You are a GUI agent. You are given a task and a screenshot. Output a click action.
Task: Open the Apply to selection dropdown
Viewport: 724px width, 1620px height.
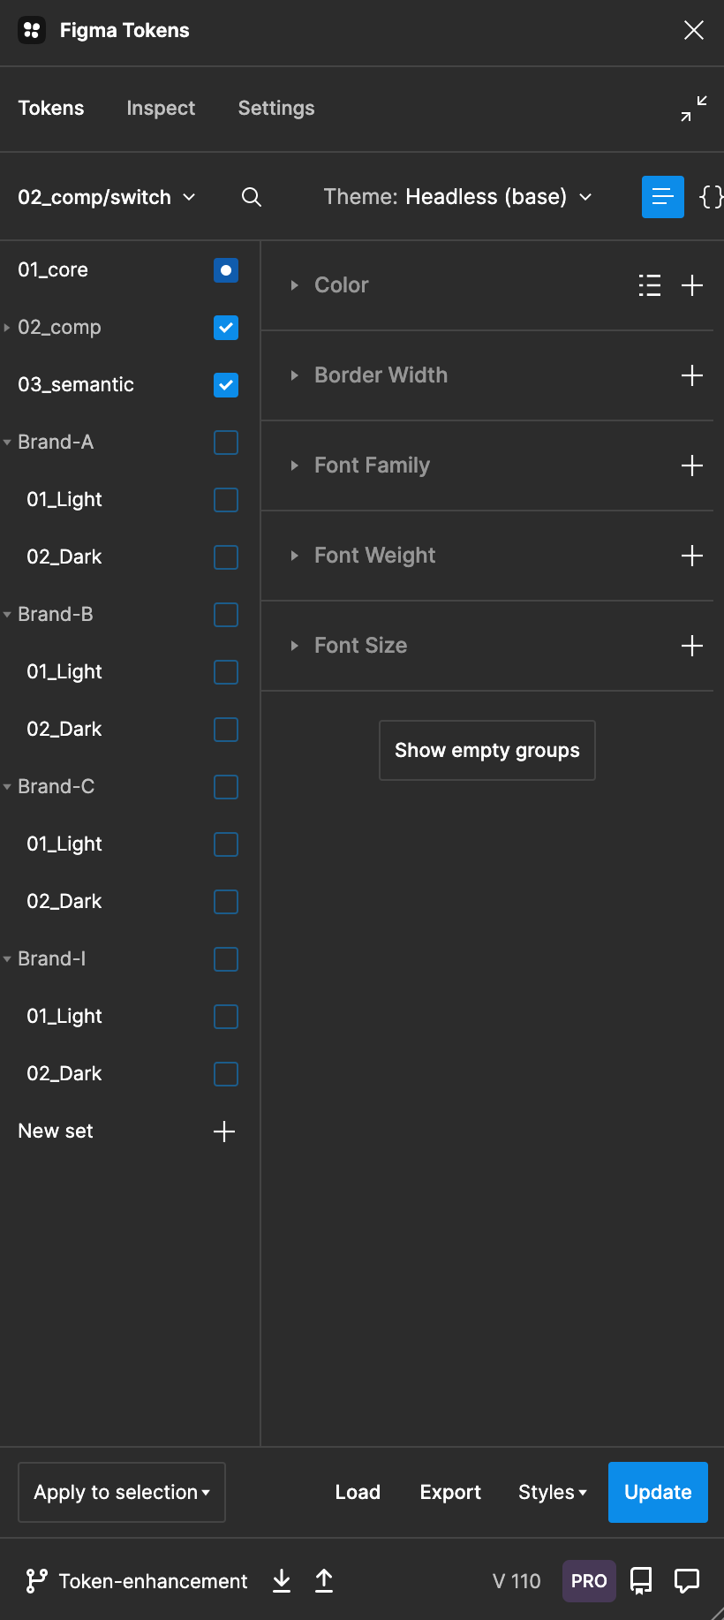pos(122,1492)
